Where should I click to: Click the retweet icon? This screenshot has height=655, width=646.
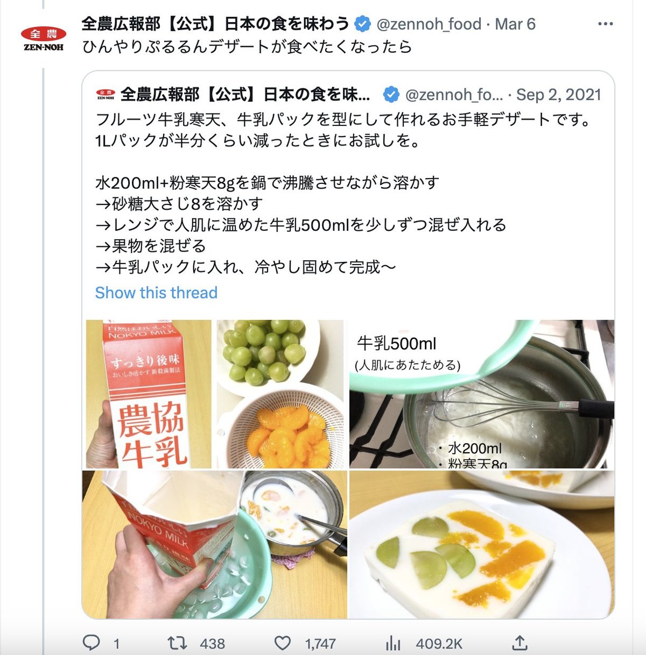tap(177, 643)
